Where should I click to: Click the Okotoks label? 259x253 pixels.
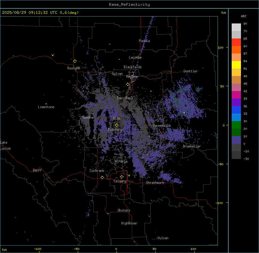click(124, 210)
